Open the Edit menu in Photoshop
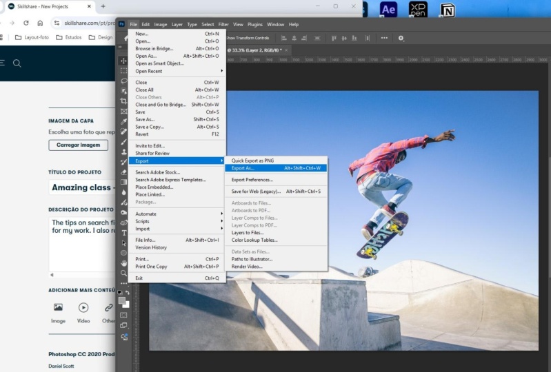The height and width of the screenshot is (372, 551). 146,25
